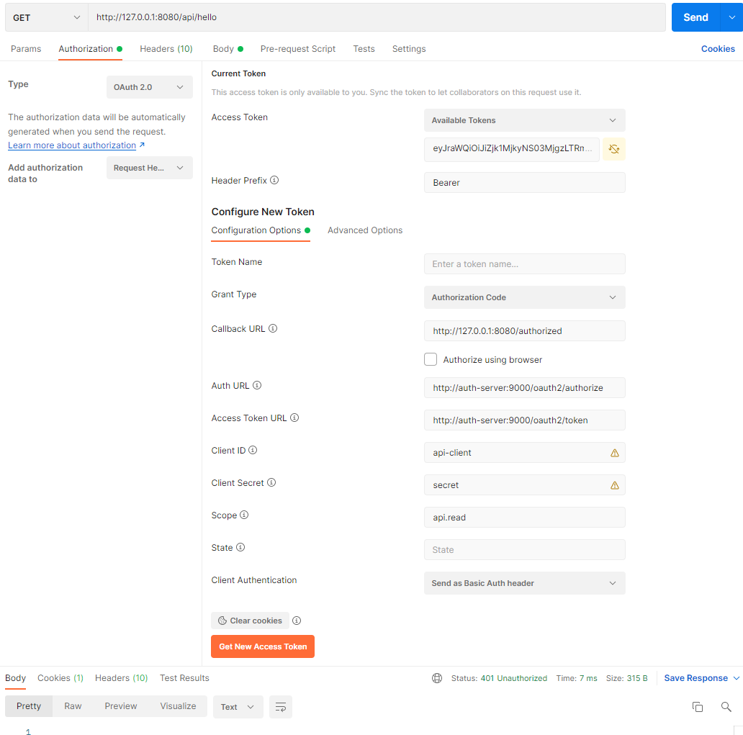Click the 401 Unauthorized status text
This screenshot has width=743, height=735.
(513, 678)
